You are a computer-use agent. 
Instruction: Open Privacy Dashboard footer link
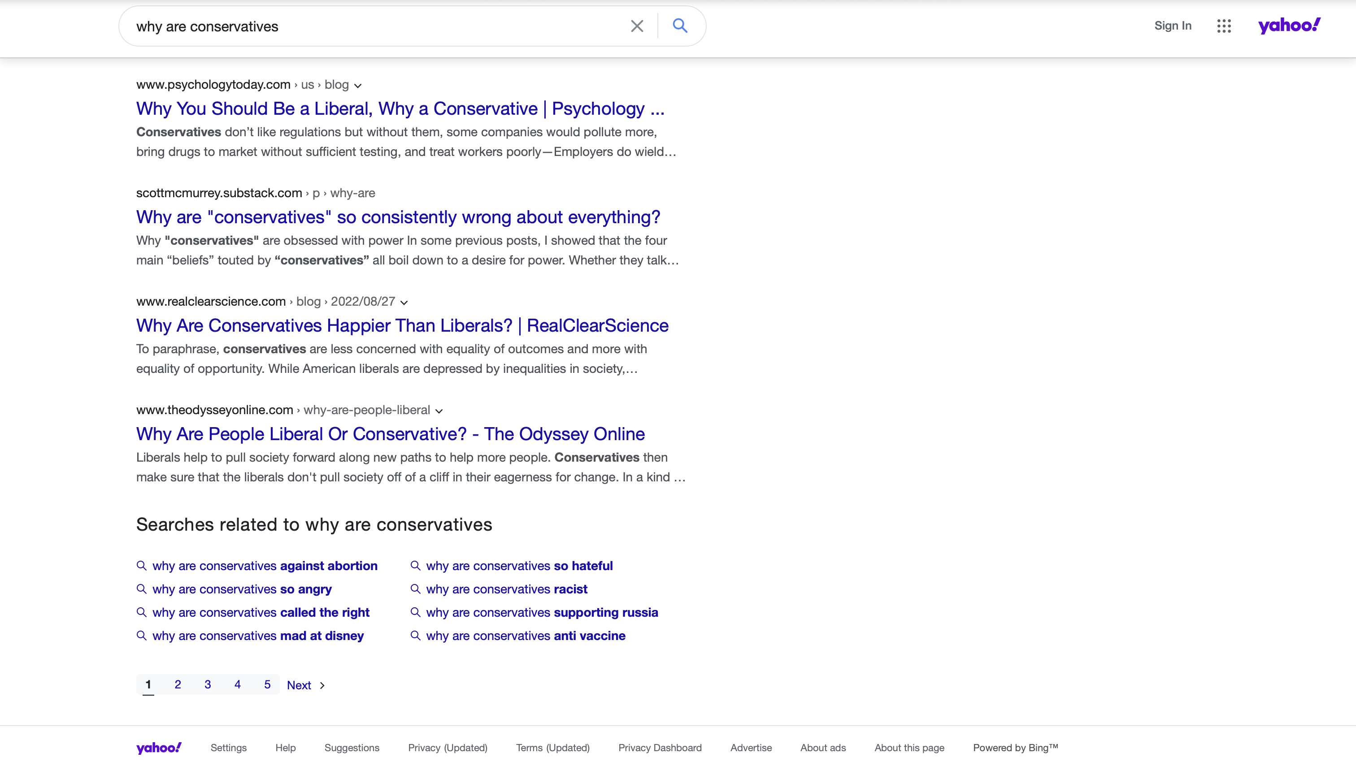click(660, 747)
